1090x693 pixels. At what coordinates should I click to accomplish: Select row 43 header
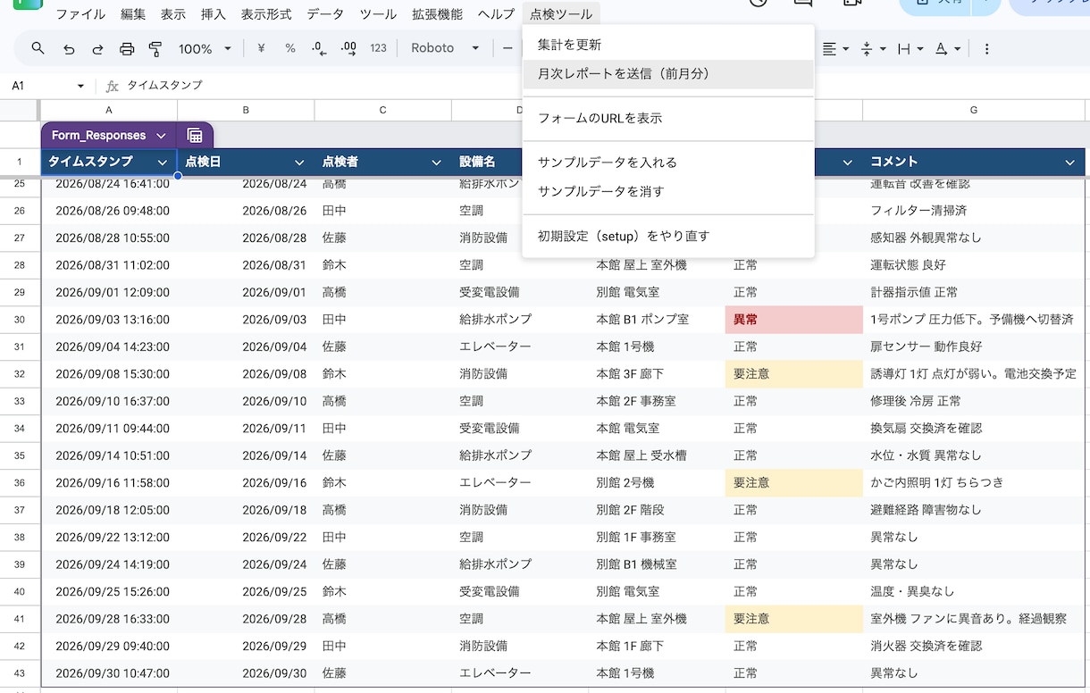click(20, 673)
